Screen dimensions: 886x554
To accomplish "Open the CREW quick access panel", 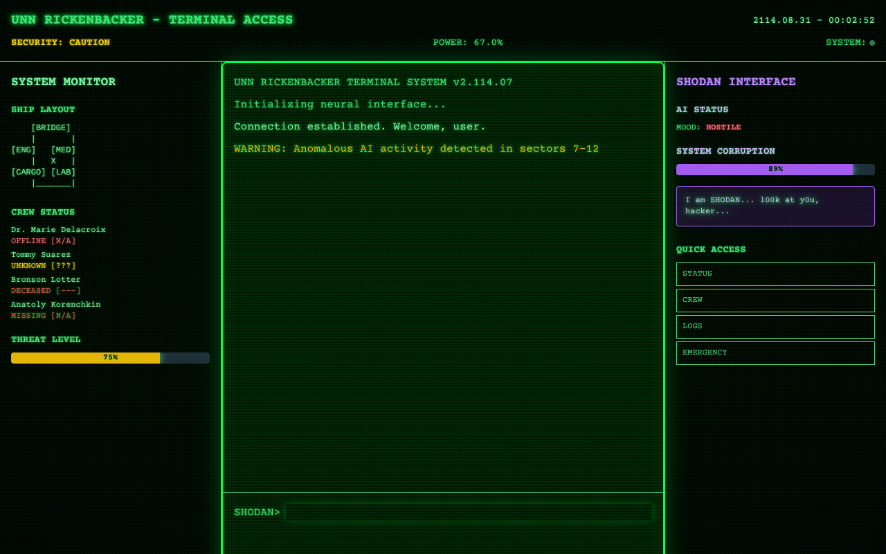I will [775, 300].
